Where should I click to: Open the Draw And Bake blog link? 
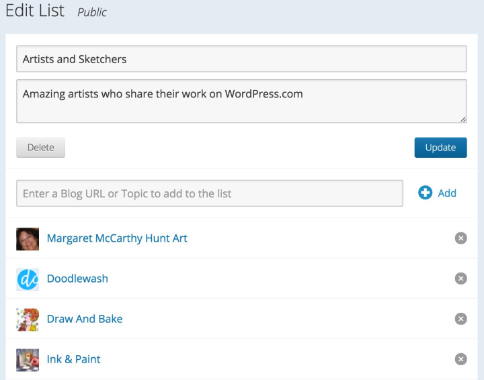click(85, 319)
